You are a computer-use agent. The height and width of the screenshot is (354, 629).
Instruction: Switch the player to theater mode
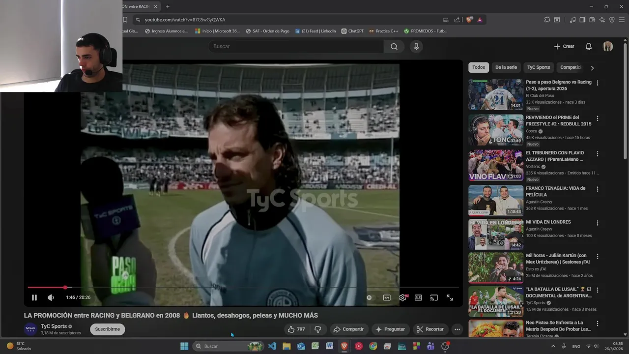tap(418, 297)
